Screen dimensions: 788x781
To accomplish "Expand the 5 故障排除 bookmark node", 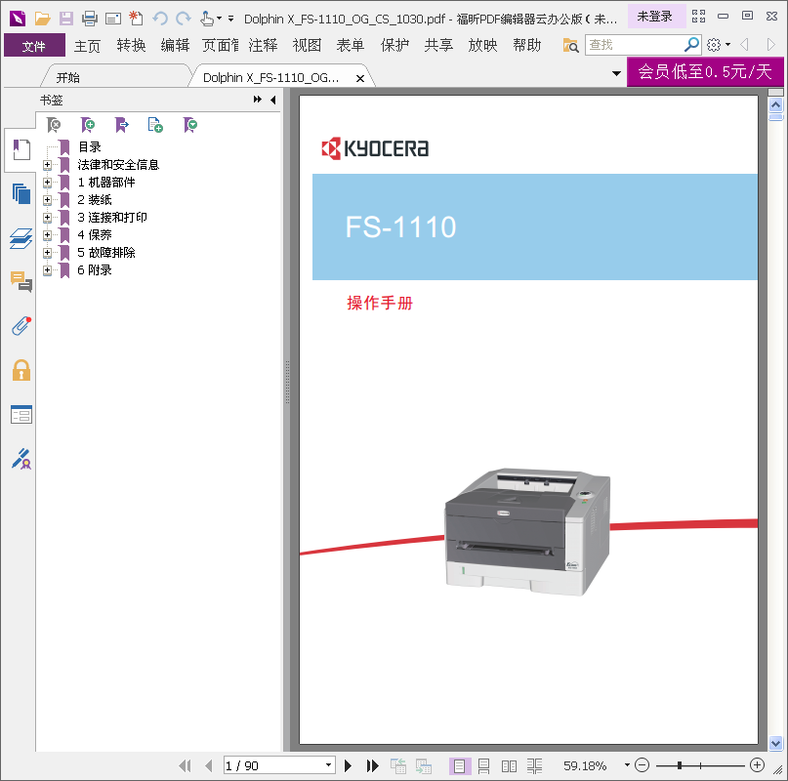I will (47, 252).
